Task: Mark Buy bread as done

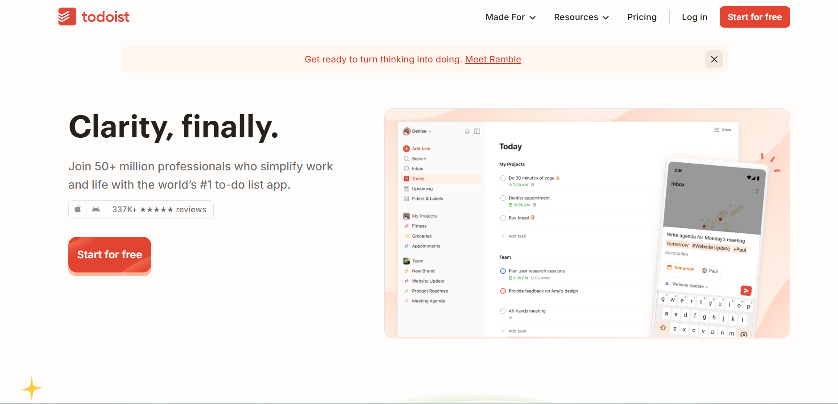Action: [x=503, y=218]
